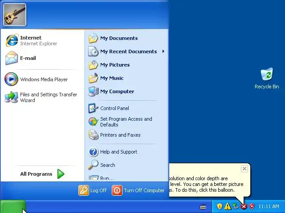The image size is (285, 213).
Task: Click the Files and Settings Transfer Wizard label
Action: [49, 97]
